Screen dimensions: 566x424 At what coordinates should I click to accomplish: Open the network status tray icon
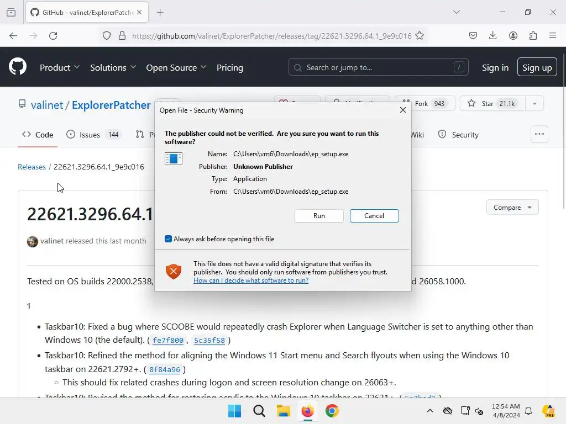(x=465, y=411)
